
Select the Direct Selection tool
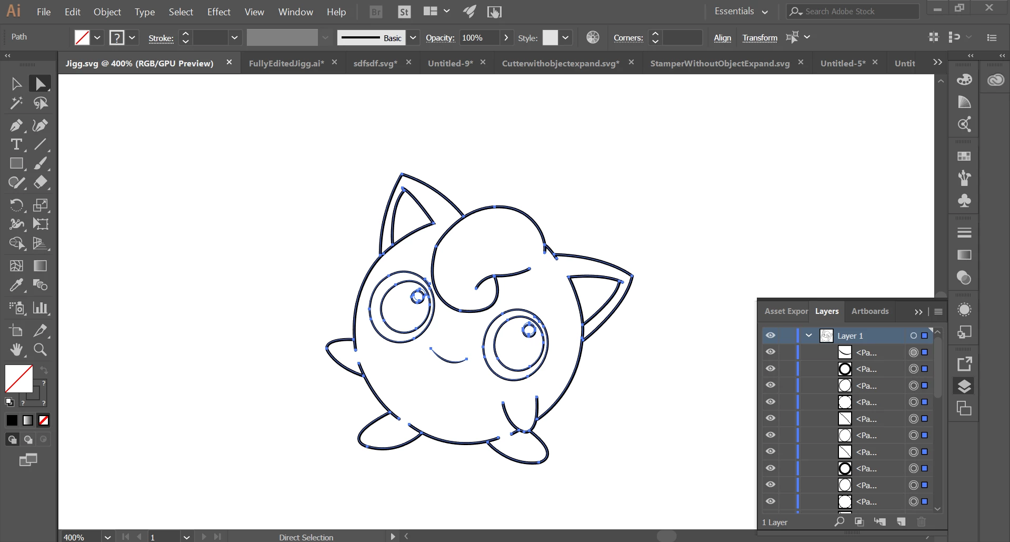[40, 84]
